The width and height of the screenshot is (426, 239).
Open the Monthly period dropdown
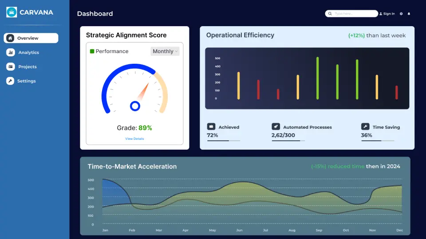(165, 51)
